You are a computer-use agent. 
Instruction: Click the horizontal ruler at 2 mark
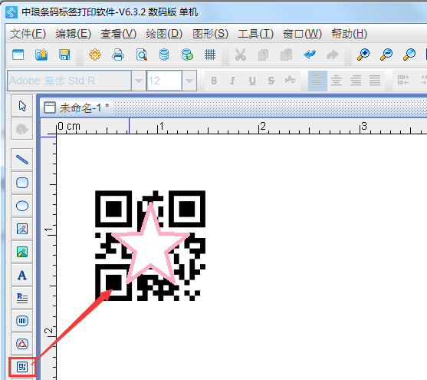pyautogui.click(x=262, y=127)
